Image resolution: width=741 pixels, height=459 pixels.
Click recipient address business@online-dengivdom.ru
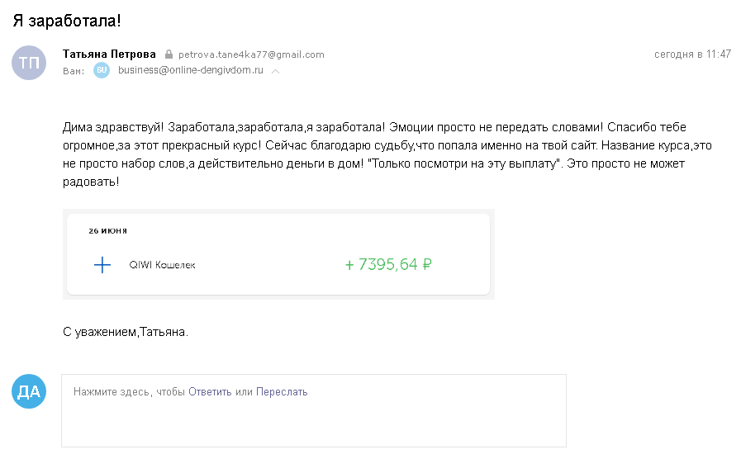pos(191,70)
